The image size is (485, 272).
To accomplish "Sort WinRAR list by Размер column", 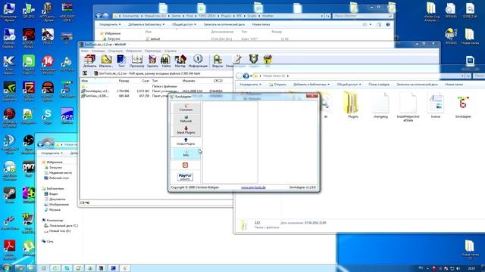I will tap(124, 81).
